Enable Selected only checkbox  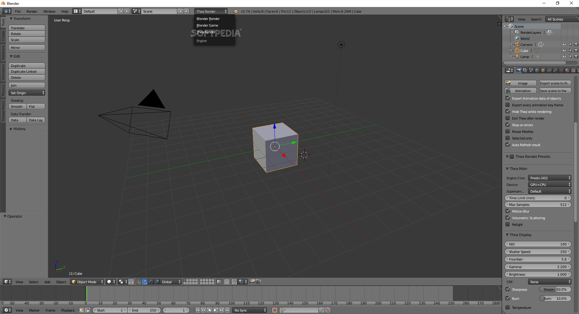(x=508, y=138)
